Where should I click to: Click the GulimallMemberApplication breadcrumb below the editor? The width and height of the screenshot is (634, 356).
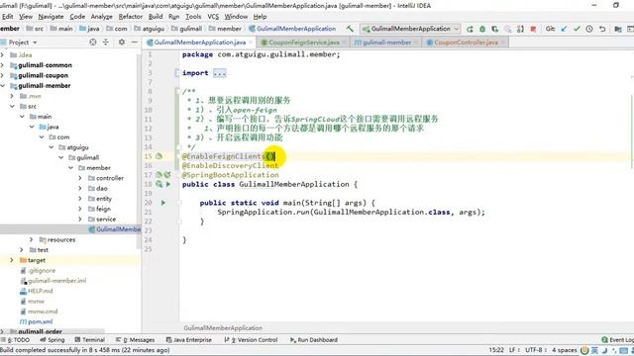pos(223,328)
